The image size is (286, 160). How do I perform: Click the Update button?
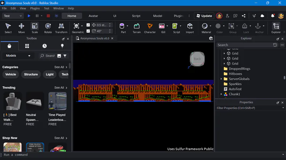pyautogui.click(x=204, y=16)
